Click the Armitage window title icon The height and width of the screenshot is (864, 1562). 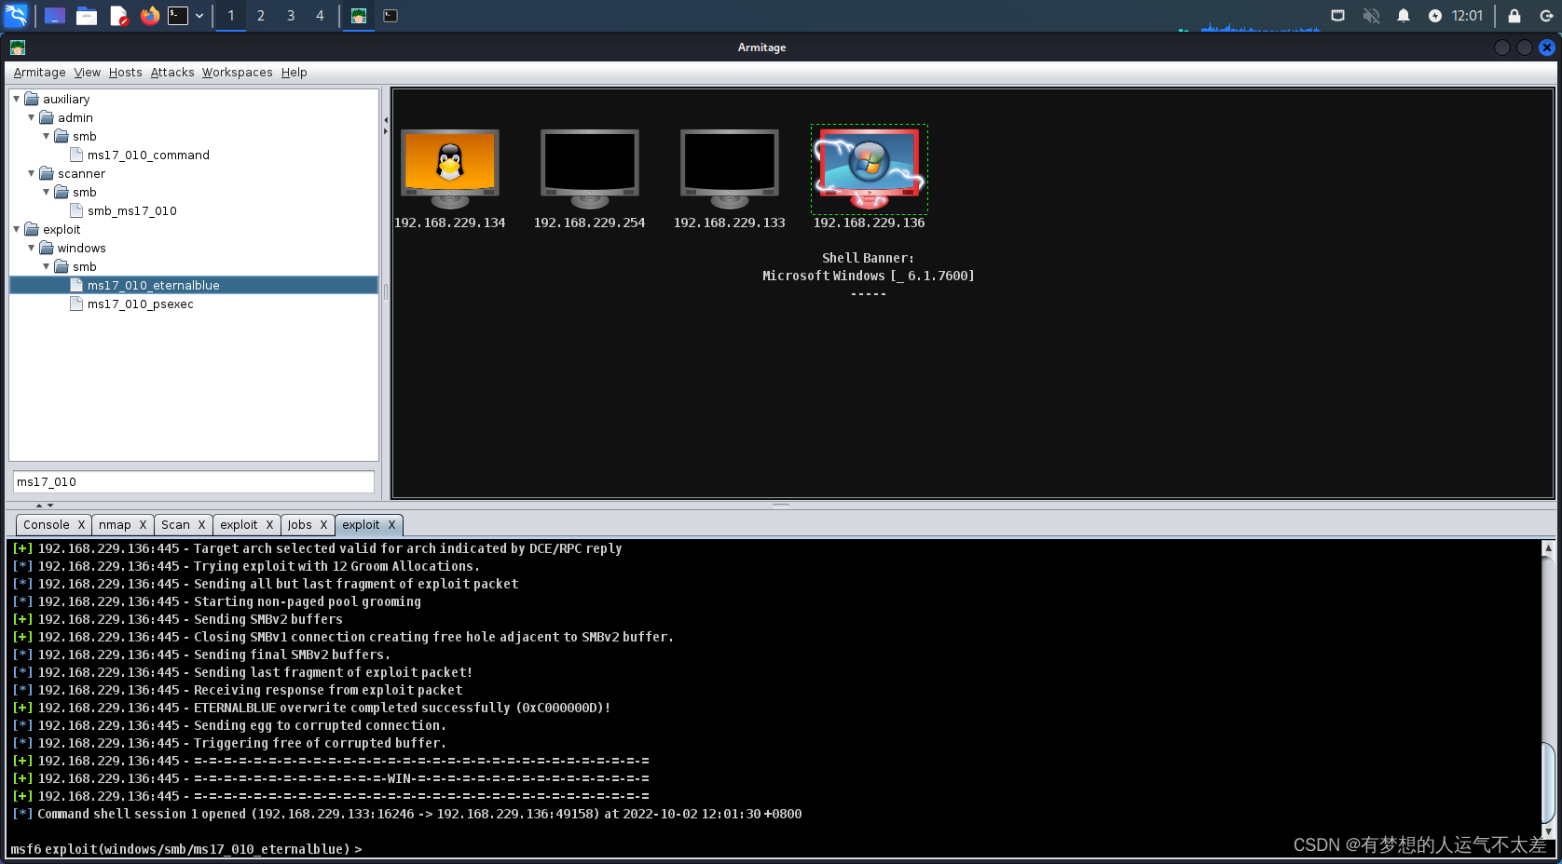[x=18, y=47]
